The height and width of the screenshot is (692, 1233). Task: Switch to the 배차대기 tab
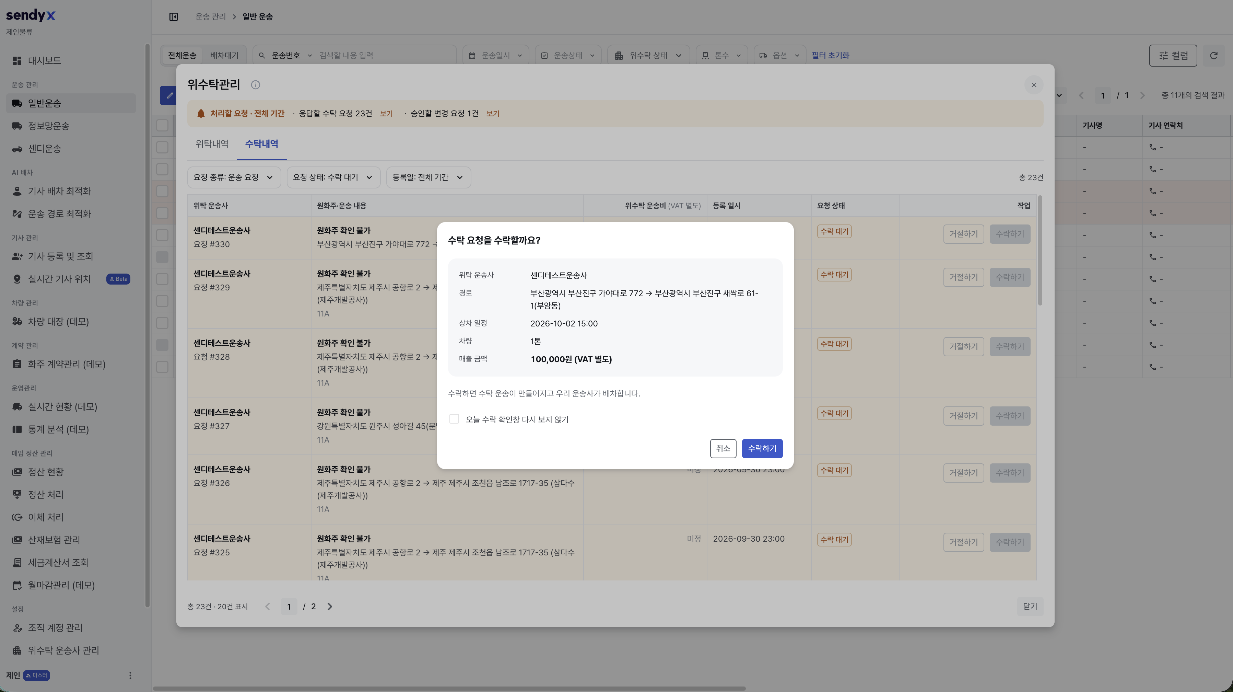point(224,56)
